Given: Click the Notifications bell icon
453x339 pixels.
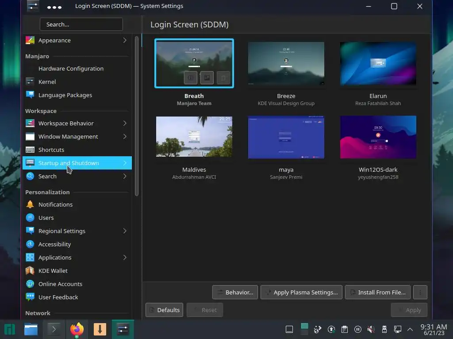Looking at the screenshot, I should point(30,204).
